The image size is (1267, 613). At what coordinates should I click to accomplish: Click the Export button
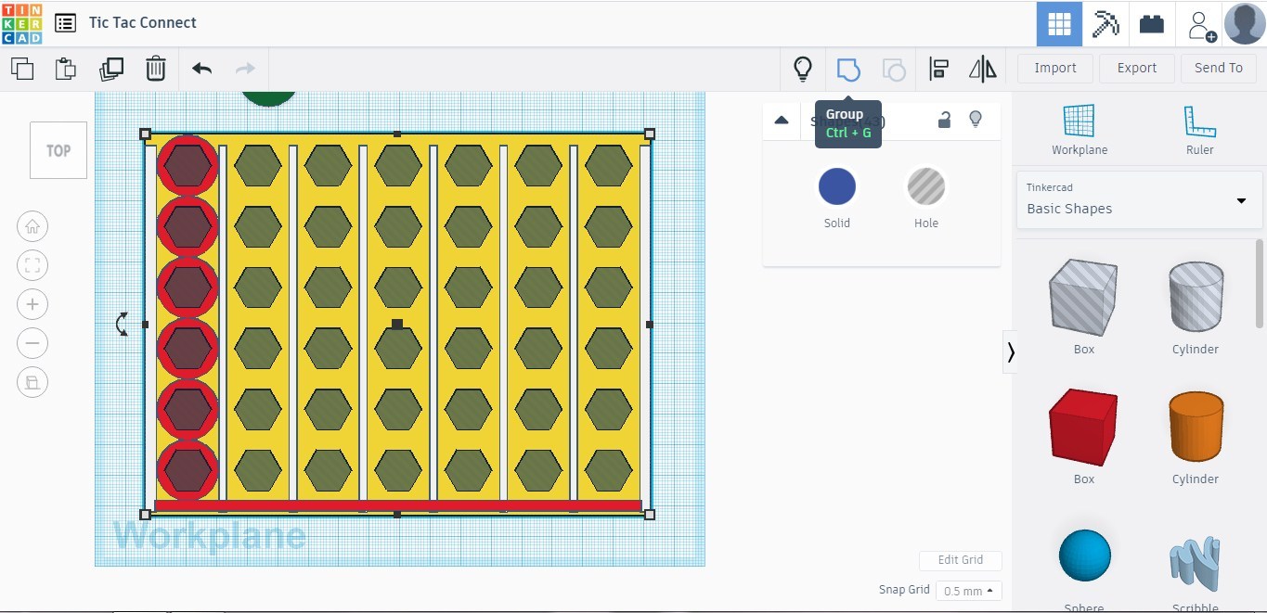tap(1137, 69)
